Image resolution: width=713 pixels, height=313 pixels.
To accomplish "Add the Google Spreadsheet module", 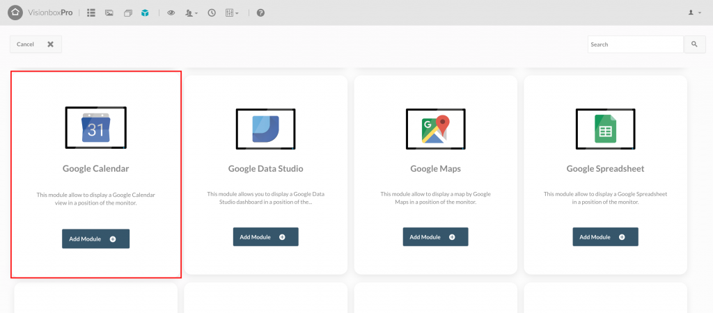I will pyautogui.click(x=605, y=237).
